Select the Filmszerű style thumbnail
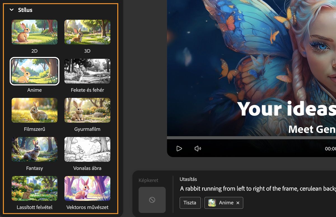Screen dimensions: 336x217 coord(34,110)
